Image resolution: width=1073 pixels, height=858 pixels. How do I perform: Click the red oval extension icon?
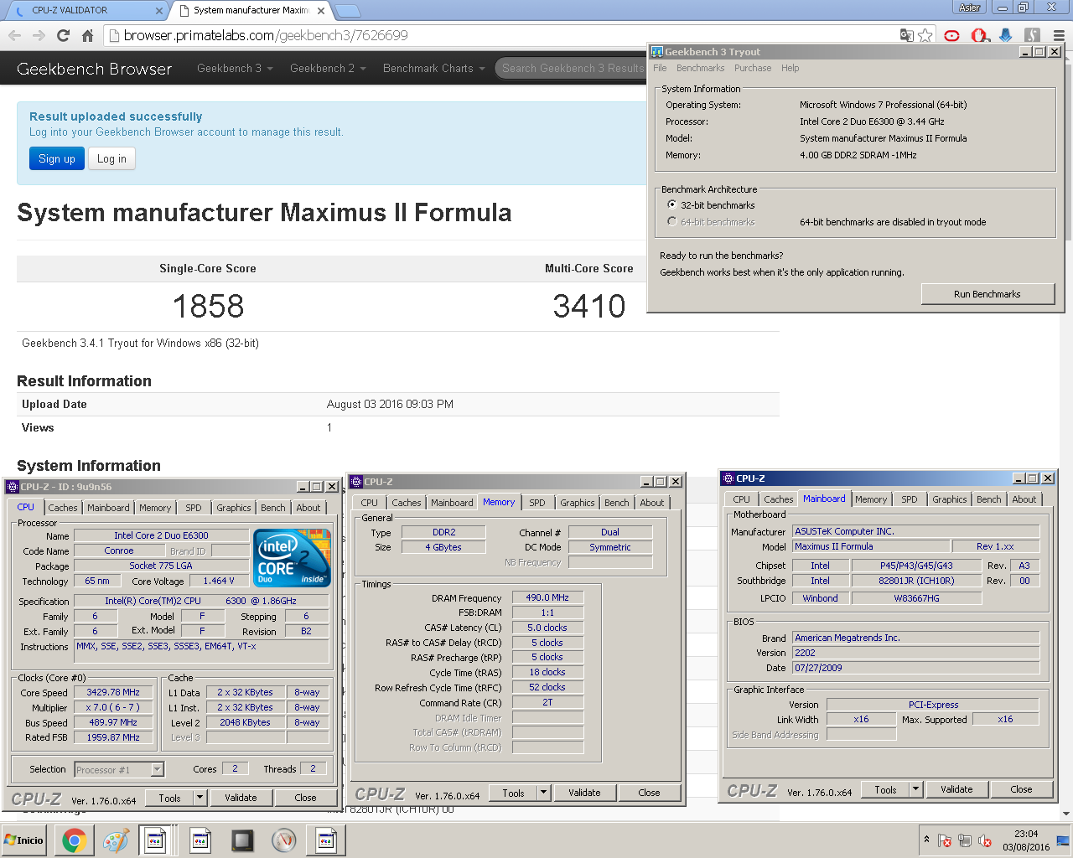point(951,35)
